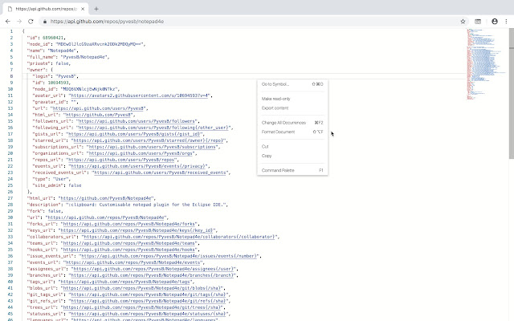This screenshot has height=321, width=514.
Task: Click the "type": "User" line
Action: pyautogui.click(x=51, y=179)
